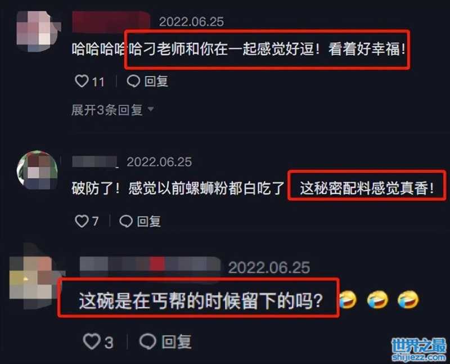Like the first comment with 11 likes
Image resolution: width=450 pixels, height=364 pixels.
82,81
